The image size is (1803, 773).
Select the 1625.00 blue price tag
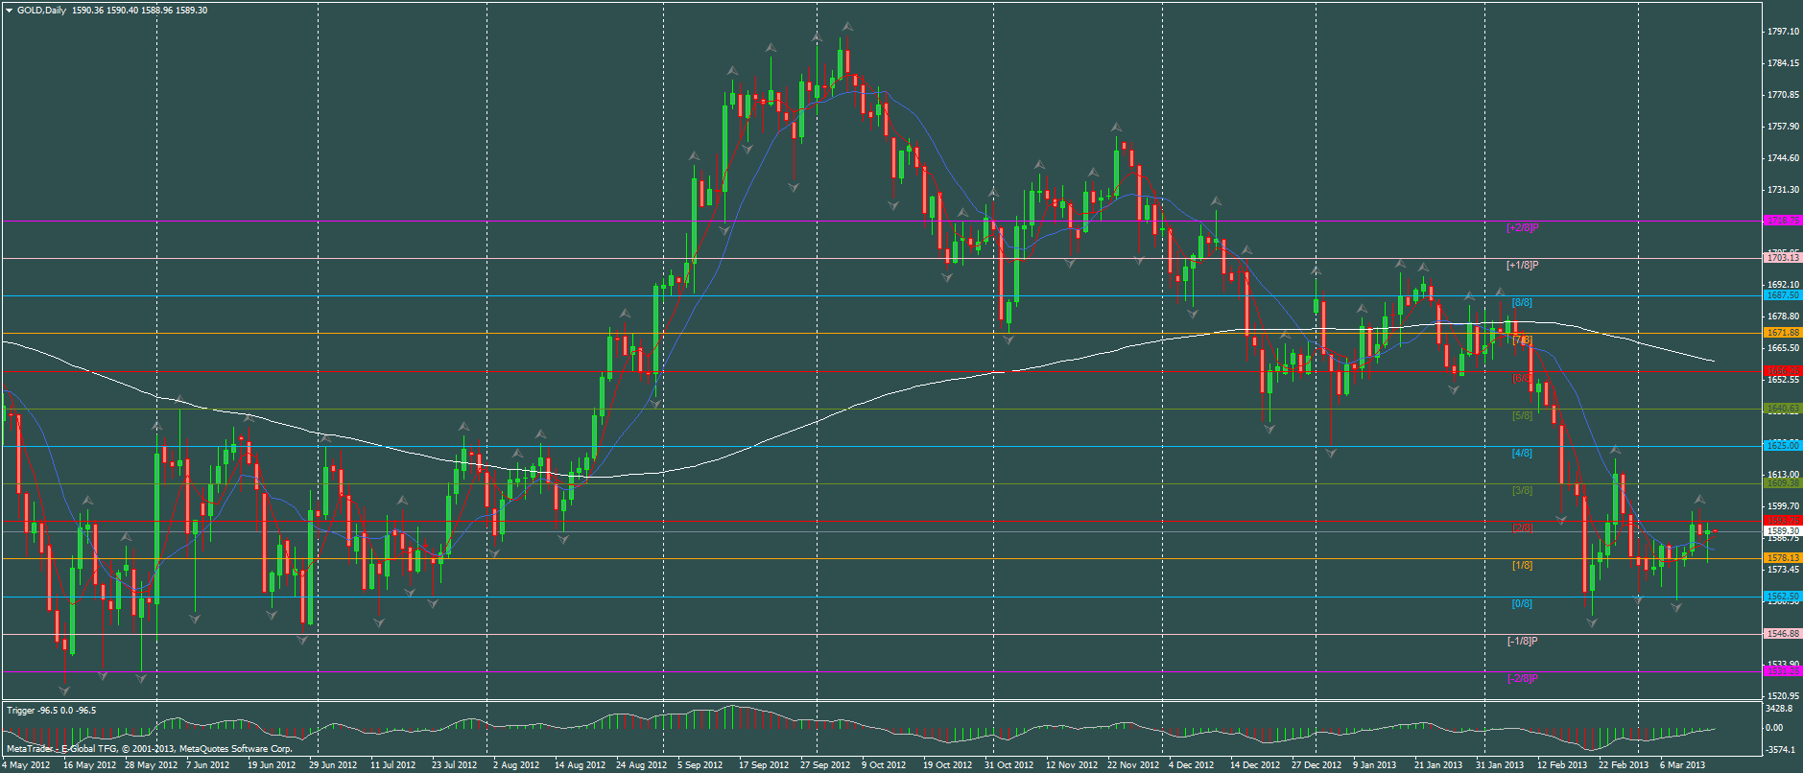(1783, 446)
